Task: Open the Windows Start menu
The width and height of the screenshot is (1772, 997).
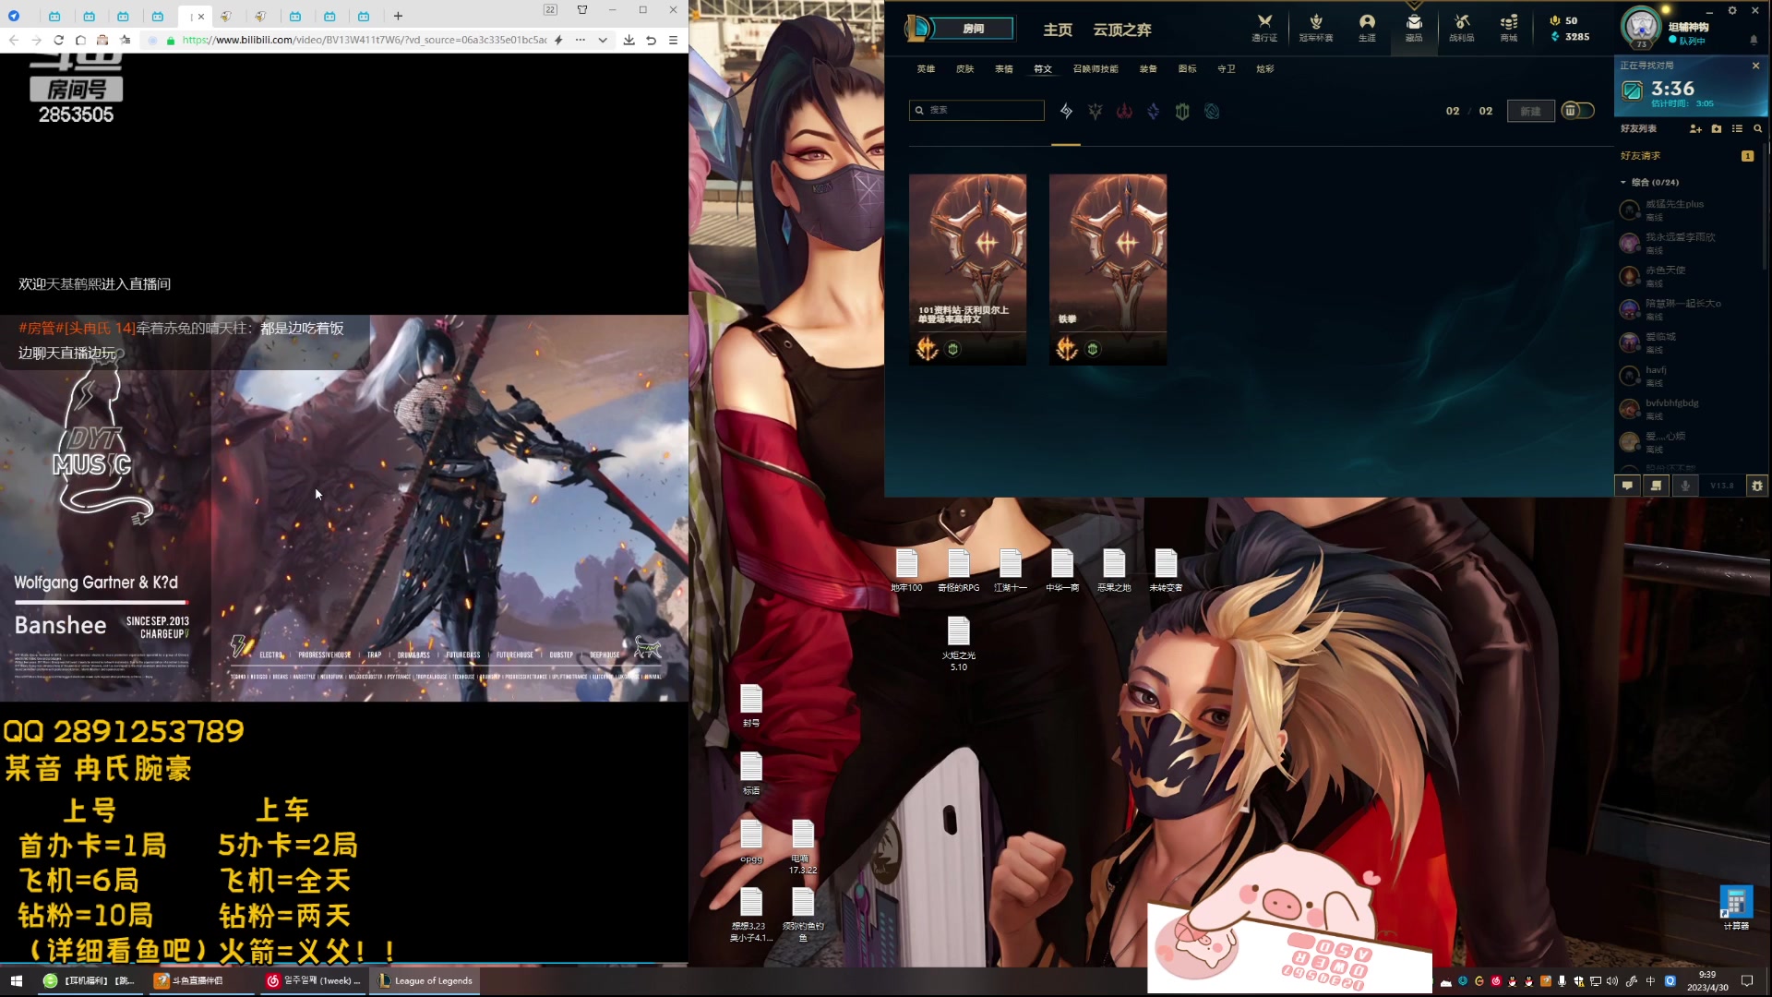Action: coord(16,980)
